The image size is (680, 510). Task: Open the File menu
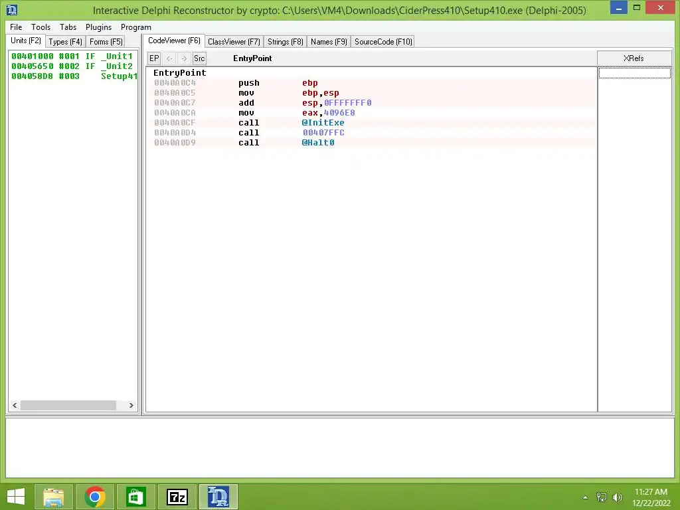(16, 27)
